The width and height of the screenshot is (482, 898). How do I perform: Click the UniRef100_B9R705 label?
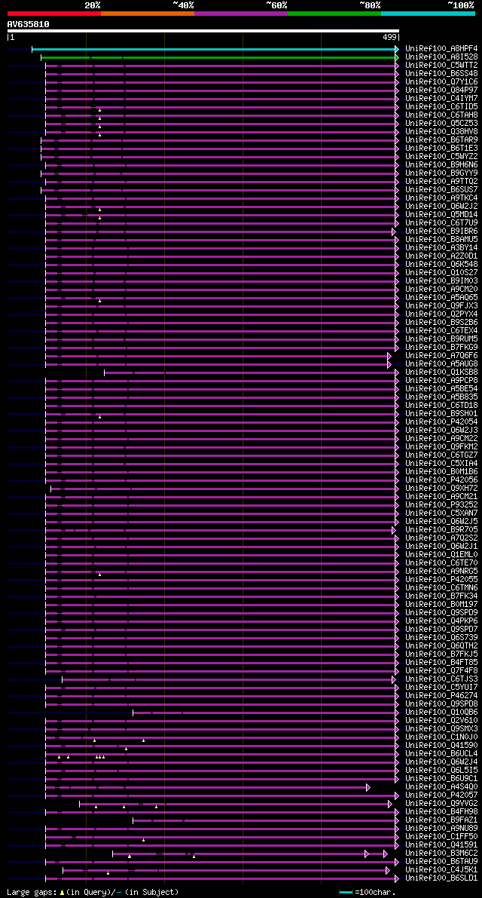click(x=441, y=530)
